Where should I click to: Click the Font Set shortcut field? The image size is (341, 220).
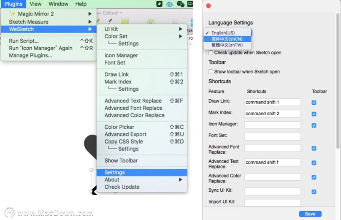pos(273,136)
